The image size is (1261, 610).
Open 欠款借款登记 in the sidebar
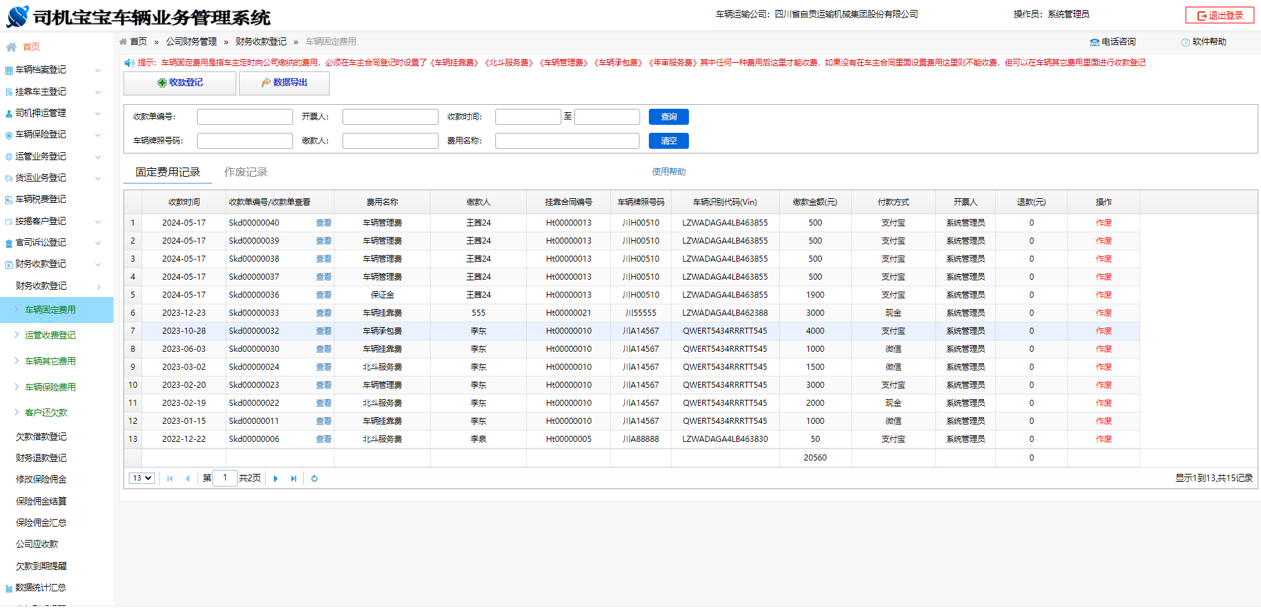41,436
